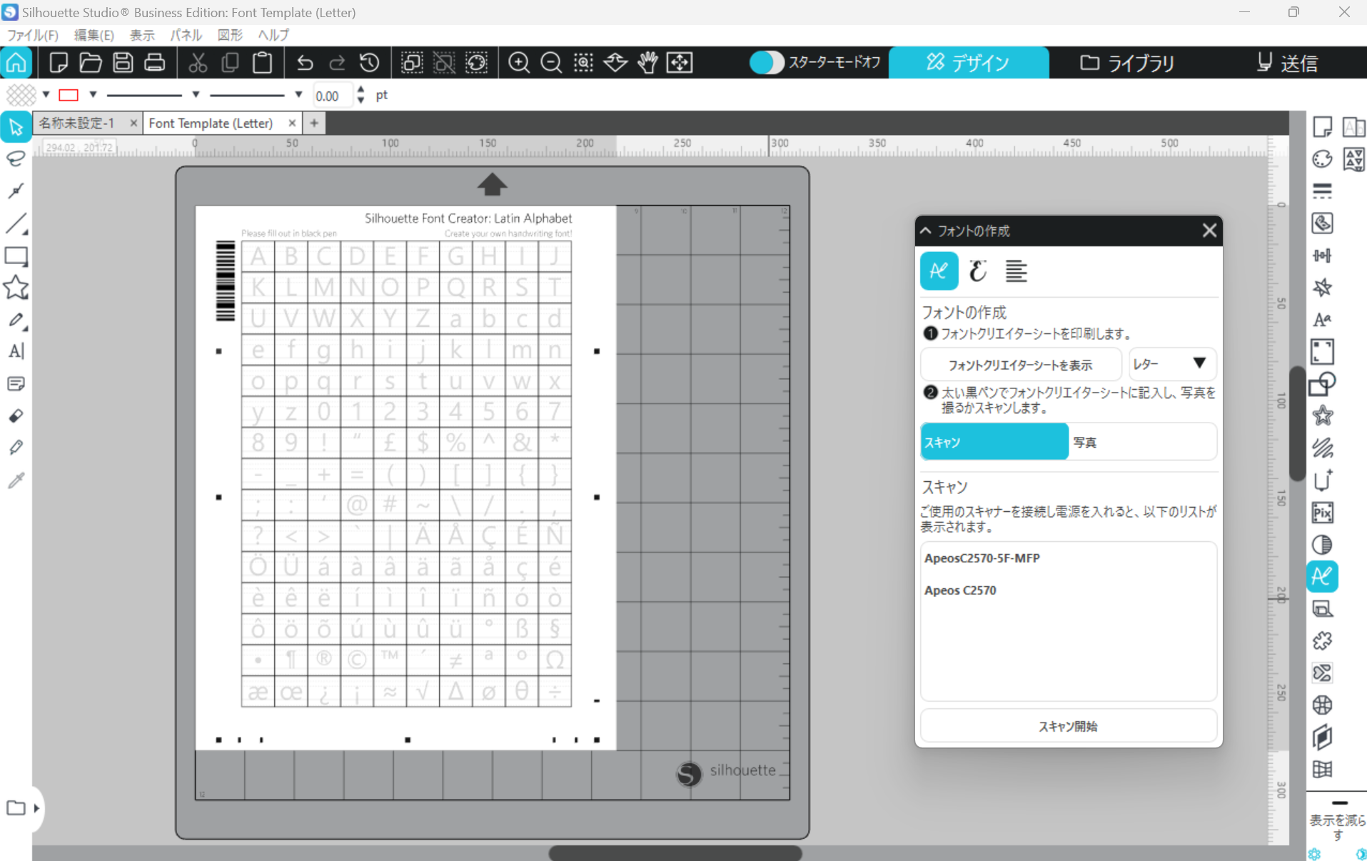Viewport: 1367px width, 861px height.
Task: Increase line thickness with stepper up
Action: 361,90
